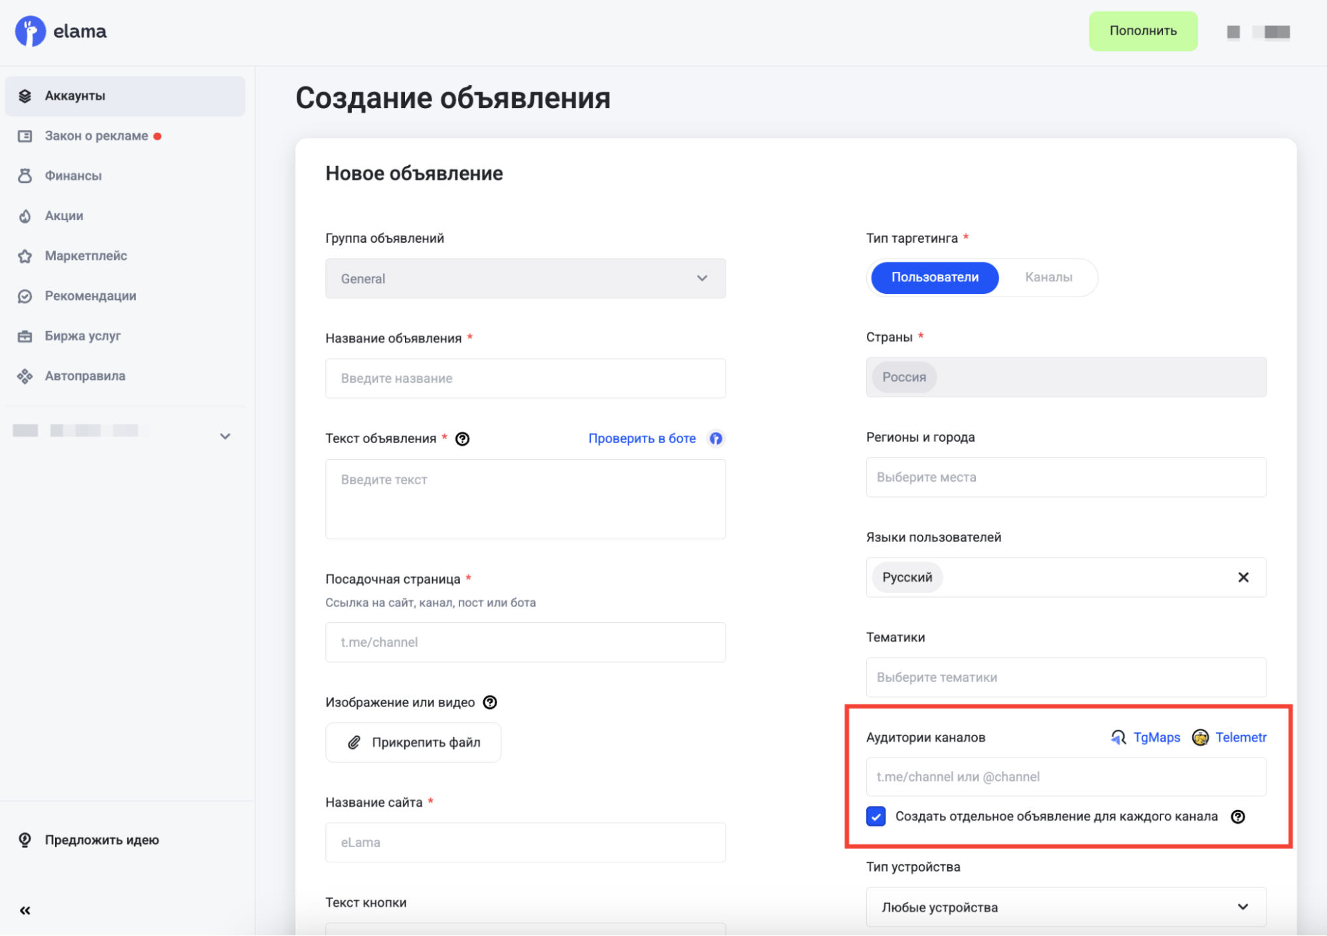The width and height of the screenshot is (1327, 936).
Task: Select Пользователи targeting type
Action: (935, 277)
